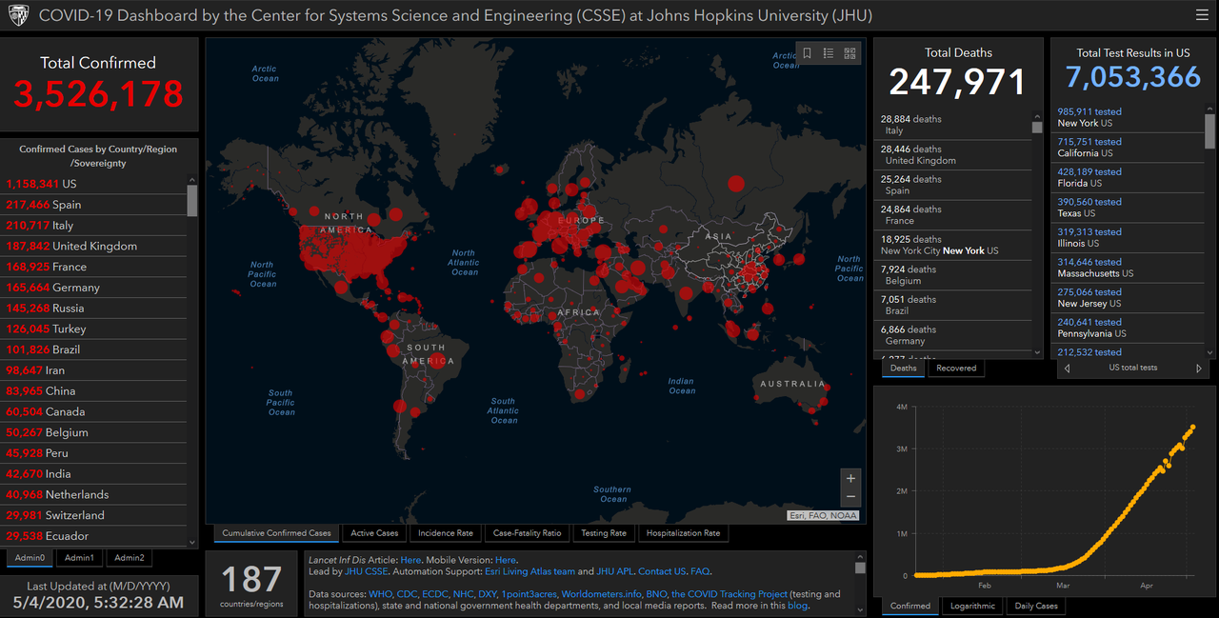This screenshot has width=1219, height=618.
Task: Show the Daily Cases chart tab
Action: click(1035, 606)
